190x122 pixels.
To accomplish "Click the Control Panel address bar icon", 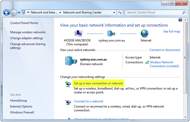I will (24, 12).
